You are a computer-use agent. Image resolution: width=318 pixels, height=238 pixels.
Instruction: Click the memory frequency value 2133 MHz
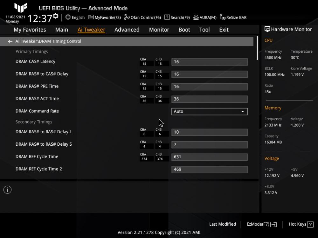273,125
